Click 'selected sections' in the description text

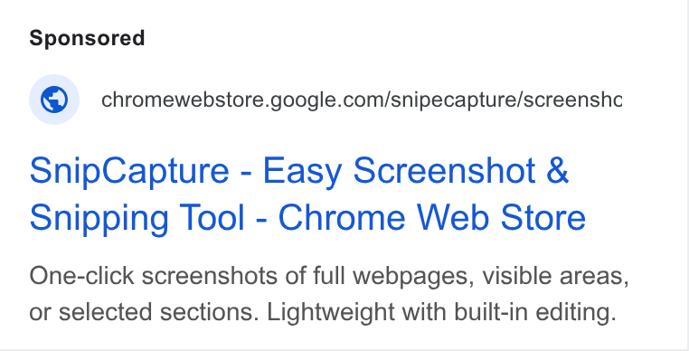click(x=159, y=313)
